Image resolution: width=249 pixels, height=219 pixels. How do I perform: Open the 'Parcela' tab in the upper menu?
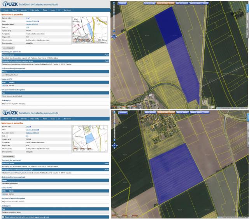pos(6,10)
